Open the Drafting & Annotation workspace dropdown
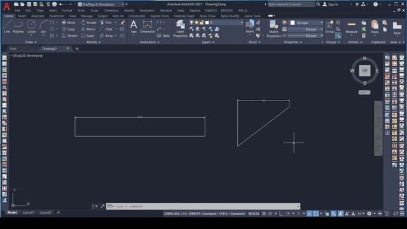Screen dimensions: 407x229 101,4
